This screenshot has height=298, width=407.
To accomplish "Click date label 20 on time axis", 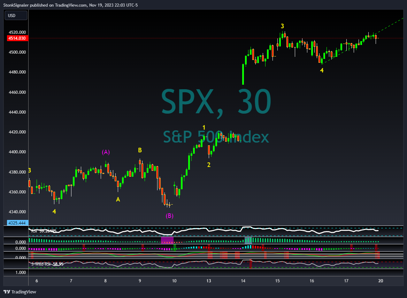I will [381, 281].
